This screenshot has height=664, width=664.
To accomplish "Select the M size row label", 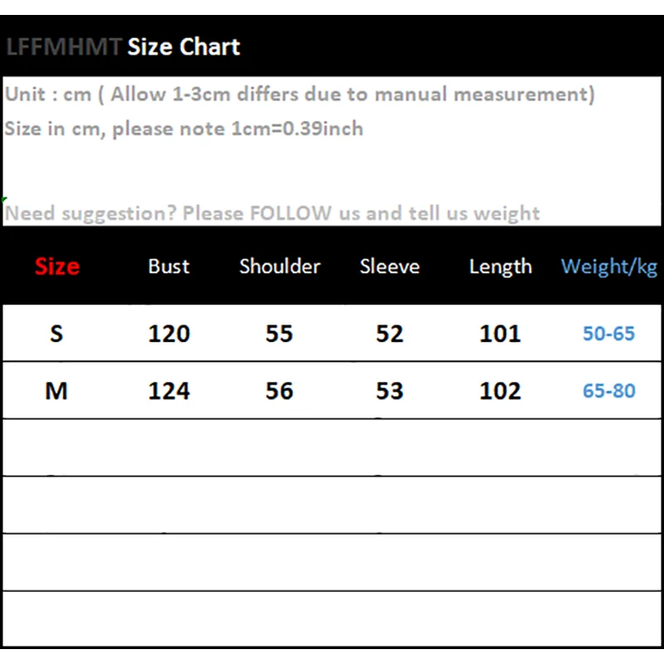I will [56, 391].
